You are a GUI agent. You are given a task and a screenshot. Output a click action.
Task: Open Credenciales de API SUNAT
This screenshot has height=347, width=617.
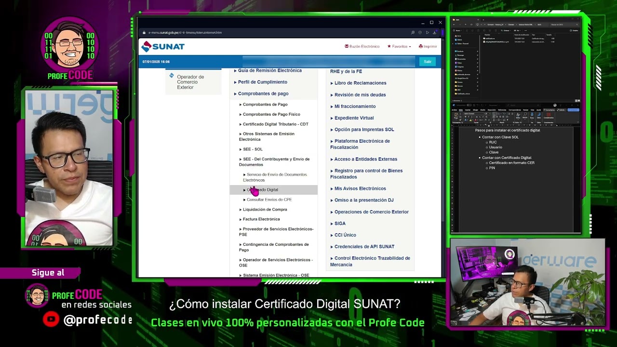pos(362,247)
